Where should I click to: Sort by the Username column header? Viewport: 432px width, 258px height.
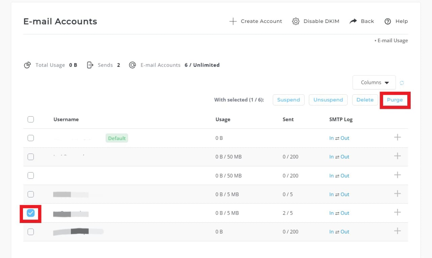tap(66, 119)
